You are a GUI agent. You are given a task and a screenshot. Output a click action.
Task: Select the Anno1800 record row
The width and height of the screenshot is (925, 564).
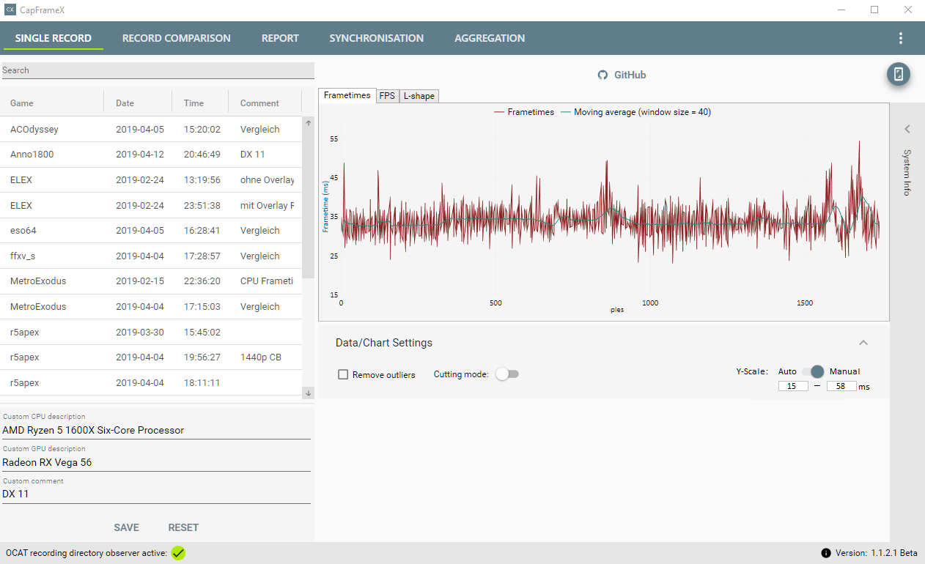click(151, 155)
